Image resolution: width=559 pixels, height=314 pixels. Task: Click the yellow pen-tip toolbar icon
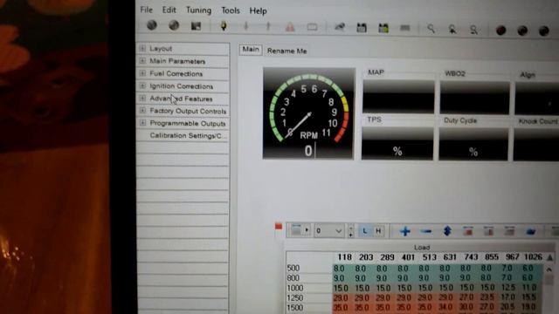224,26
